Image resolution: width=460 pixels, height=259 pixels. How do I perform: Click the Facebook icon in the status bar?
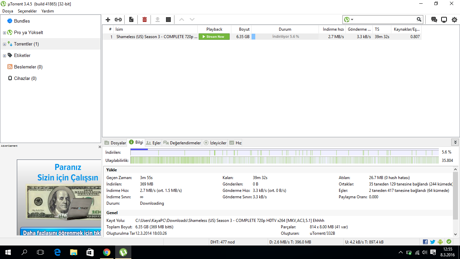coord(425,242)
